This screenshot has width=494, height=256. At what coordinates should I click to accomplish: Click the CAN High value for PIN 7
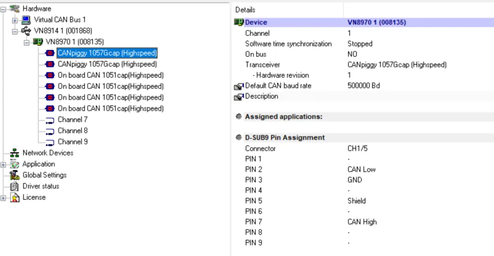[x=362, y=222]
